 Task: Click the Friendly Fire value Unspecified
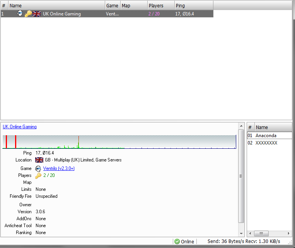click(x=46, y=196)
